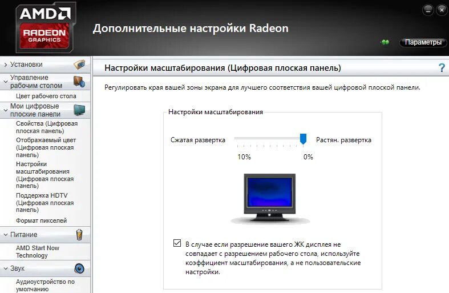449x293 pixels.
Task: Close the Radeon settings window
Action: pos(442,10)
